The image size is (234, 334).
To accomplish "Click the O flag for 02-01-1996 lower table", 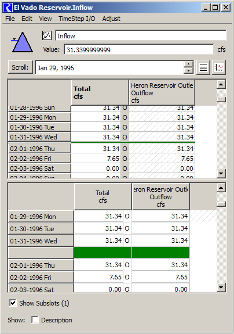I will [x=127, y=265].
